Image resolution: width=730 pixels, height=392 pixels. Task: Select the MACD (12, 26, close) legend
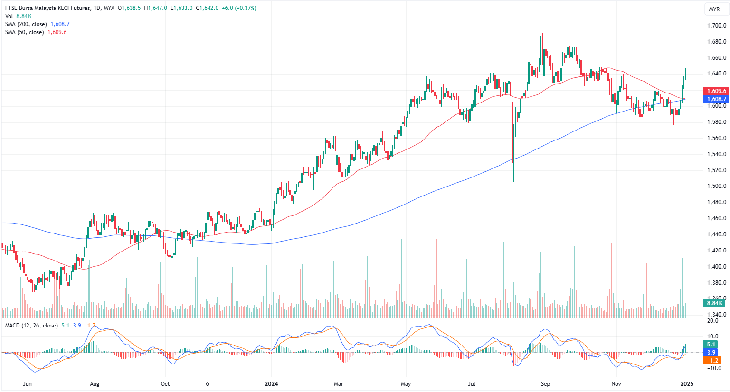pyautogui.click(x=31, y=326)
